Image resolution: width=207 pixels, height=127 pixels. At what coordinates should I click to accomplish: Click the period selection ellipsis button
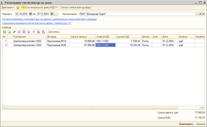coord(56,14)
